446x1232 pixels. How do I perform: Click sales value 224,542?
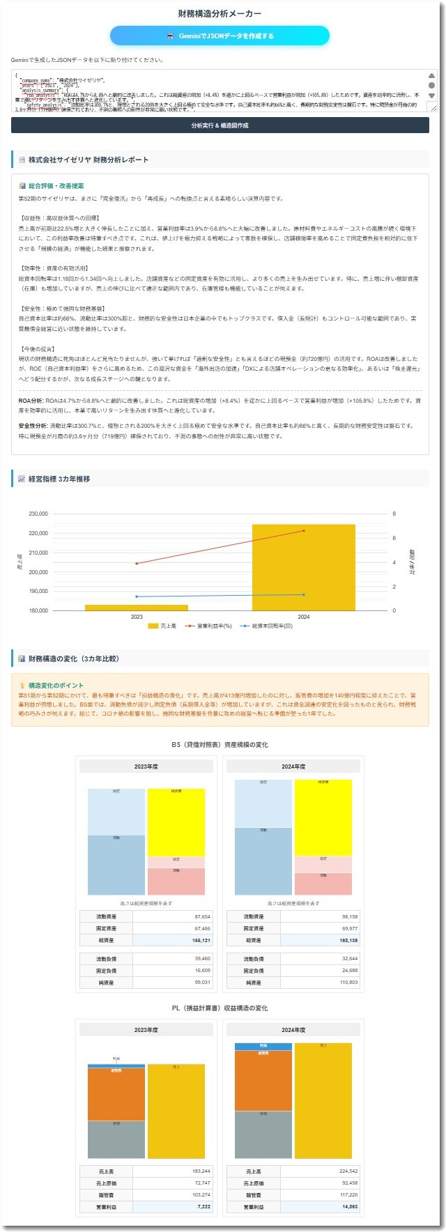[x=348, y=1171]
